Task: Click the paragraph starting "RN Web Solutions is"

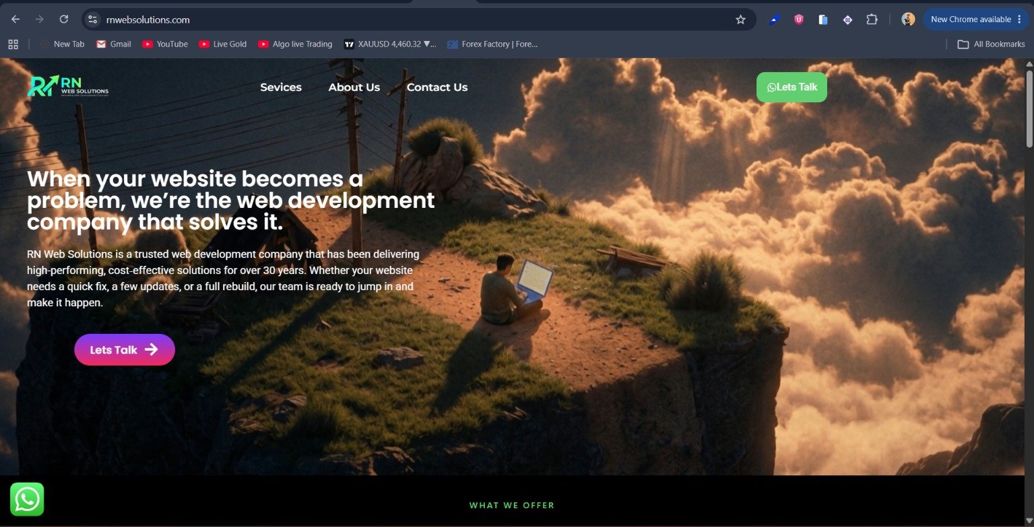Action: [x=223, y=279]
